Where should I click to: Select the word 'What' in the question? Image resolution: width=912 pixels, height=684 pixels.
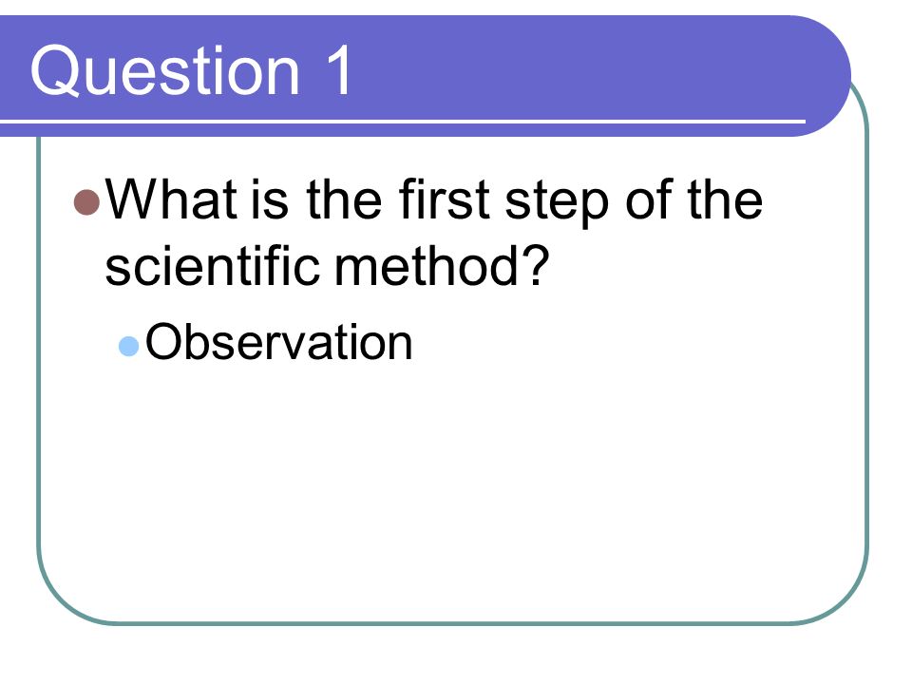[x=173, y=199]
